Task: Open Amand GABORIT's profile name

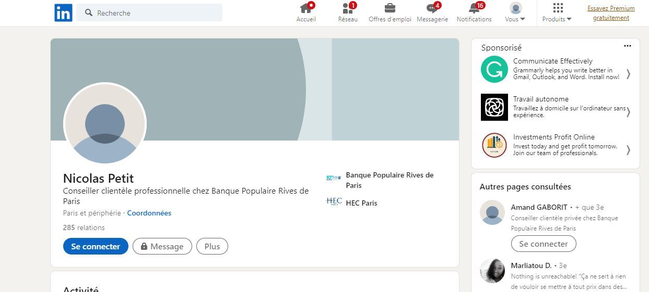Action: pyautogui.click(x=539, y=207)
